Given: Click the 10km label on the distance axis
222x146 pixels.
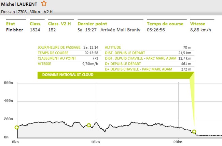Looking at the screenshot, I should [96, 141].
